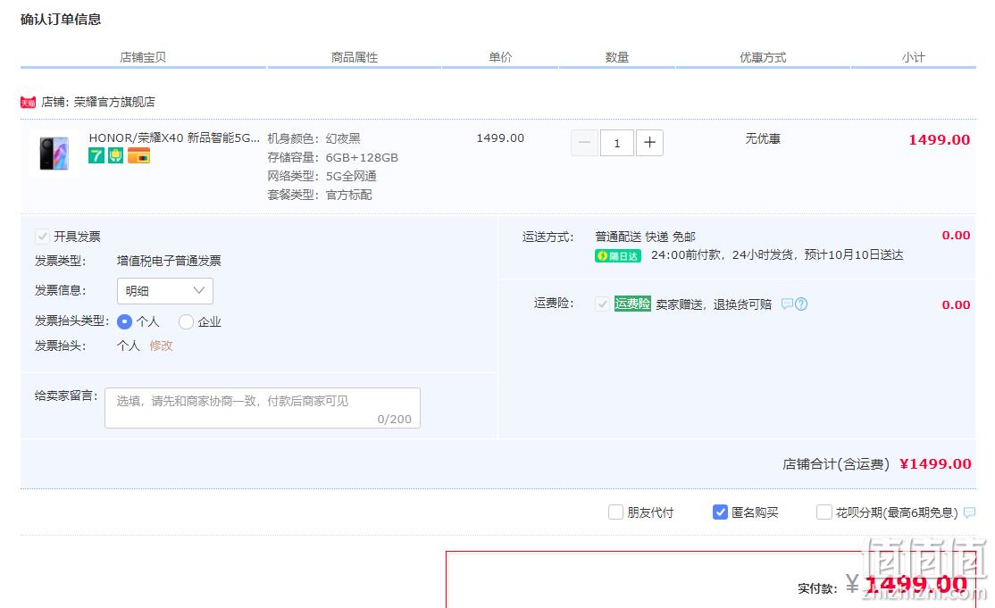
Task: Click the 运费险 fee 0.00 amount
Action: (956, 305)
